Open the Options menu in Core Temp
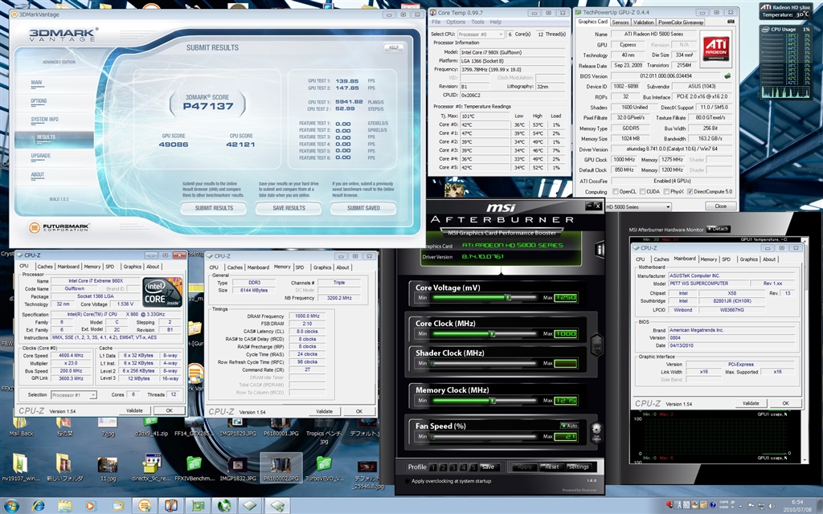The height and width of the screenshot is (514, 823). 456,22
